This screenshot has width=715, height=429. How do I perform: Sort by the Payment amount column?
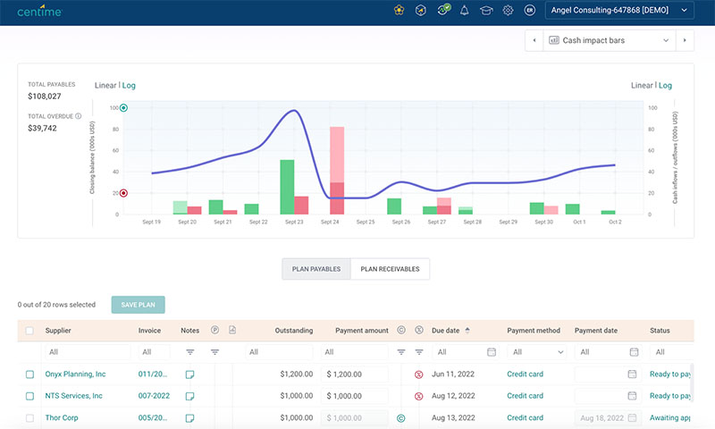362,331
